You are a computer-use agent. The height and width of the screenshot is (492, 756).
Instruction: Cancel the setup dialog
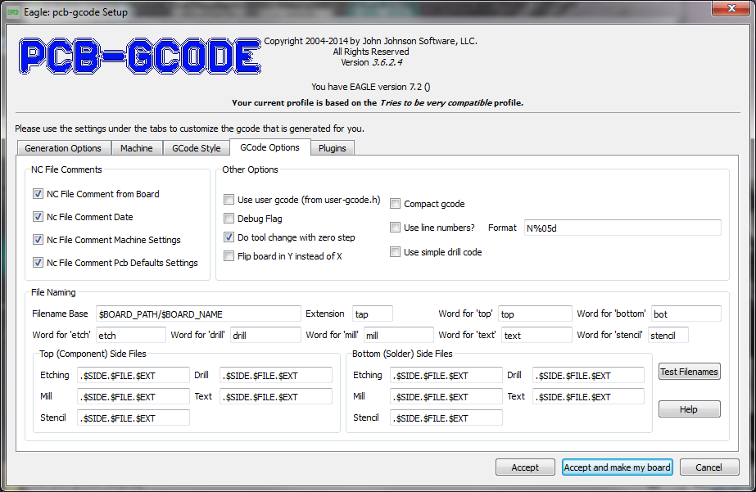coord(708,467)
